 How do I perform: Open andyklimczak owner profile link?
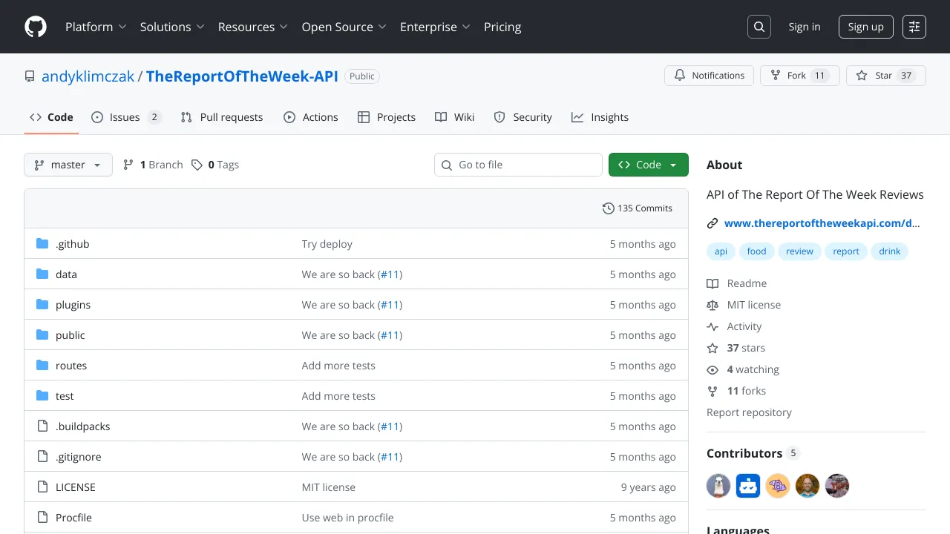88,76
